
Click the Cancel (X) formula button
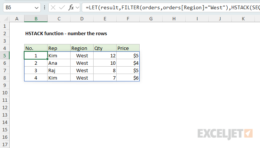[53, 7]
